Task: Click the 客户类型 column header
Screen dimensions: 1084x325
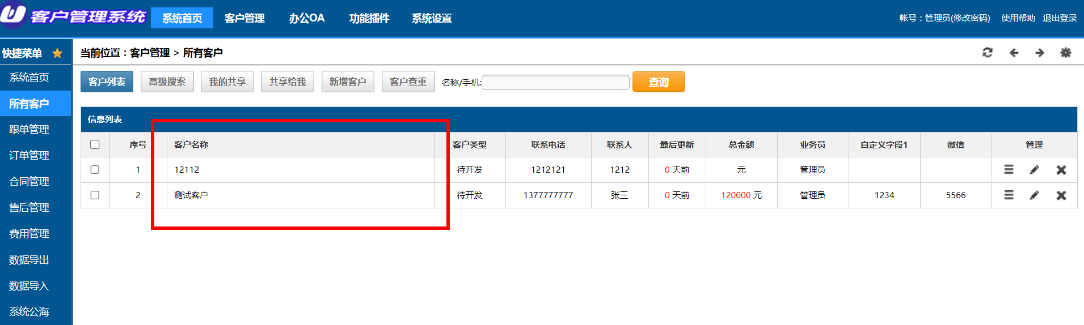Action: click(470, 144)
